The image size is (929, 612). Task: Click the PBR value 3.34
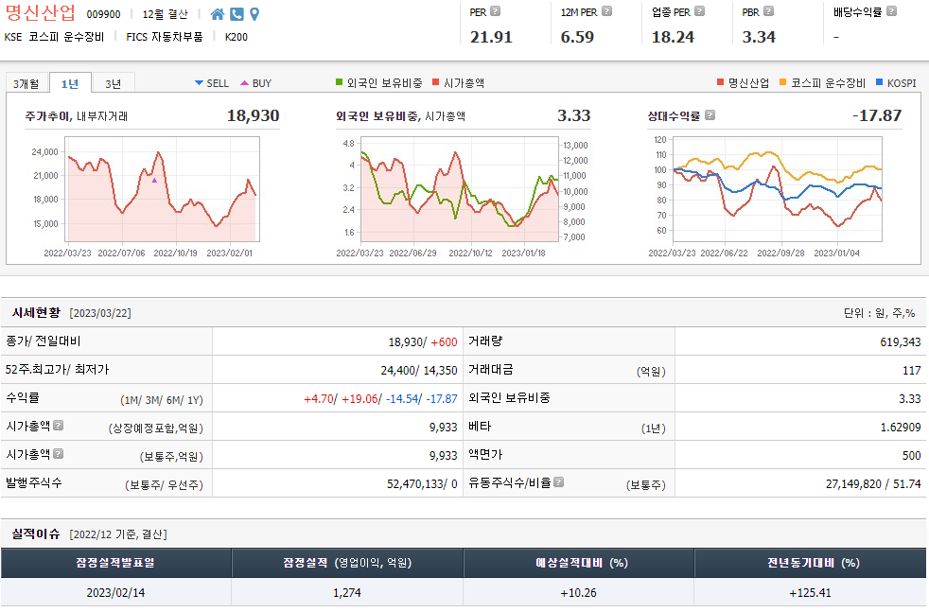[759, 37]
